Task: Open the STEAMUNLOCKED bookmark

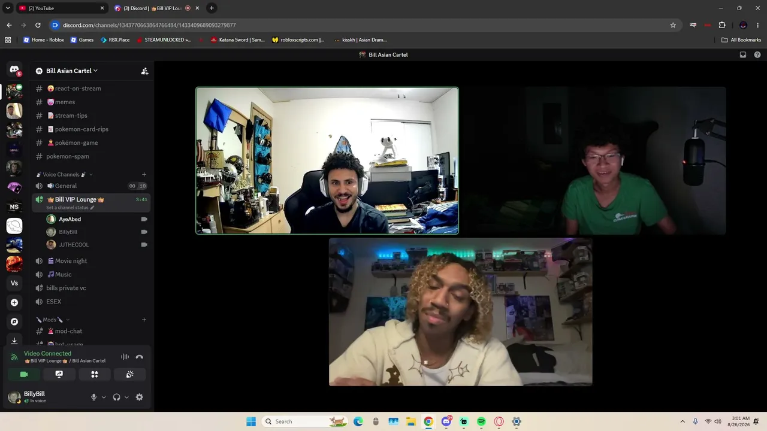Action: [x=164, y=40]
